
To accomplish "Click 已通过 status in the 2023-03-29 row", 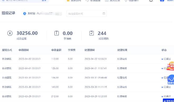I will pyautogui.click(x=166, y=96).
